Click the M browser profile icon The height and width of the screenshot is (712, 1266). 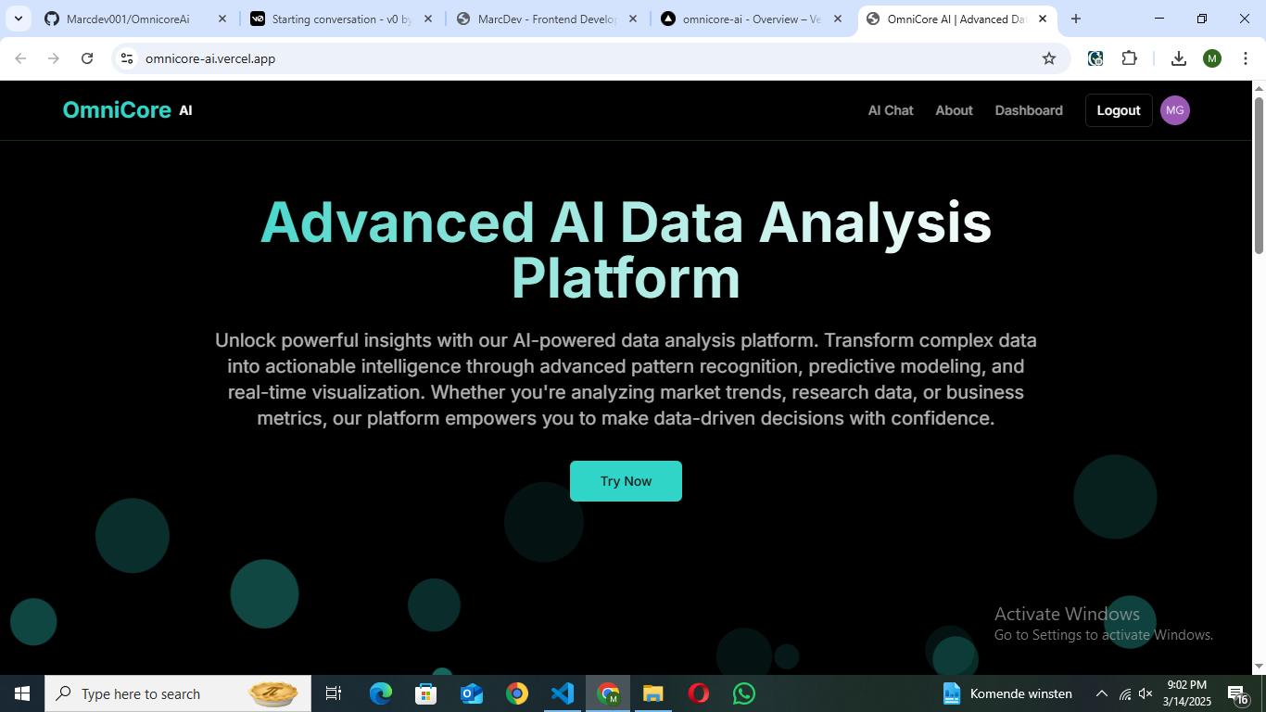[x=1211, y=57]
